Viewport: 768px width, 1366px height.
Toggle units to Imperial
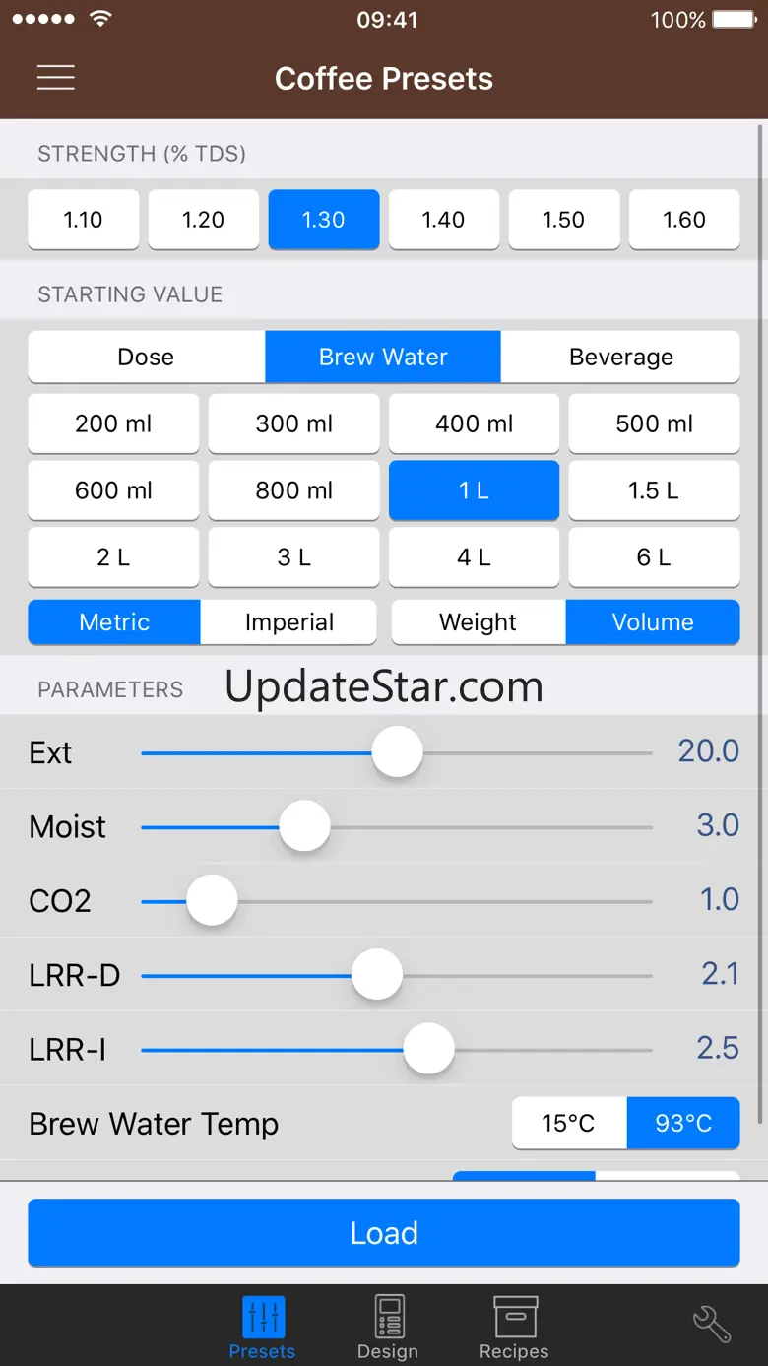(x=288, y=622)
